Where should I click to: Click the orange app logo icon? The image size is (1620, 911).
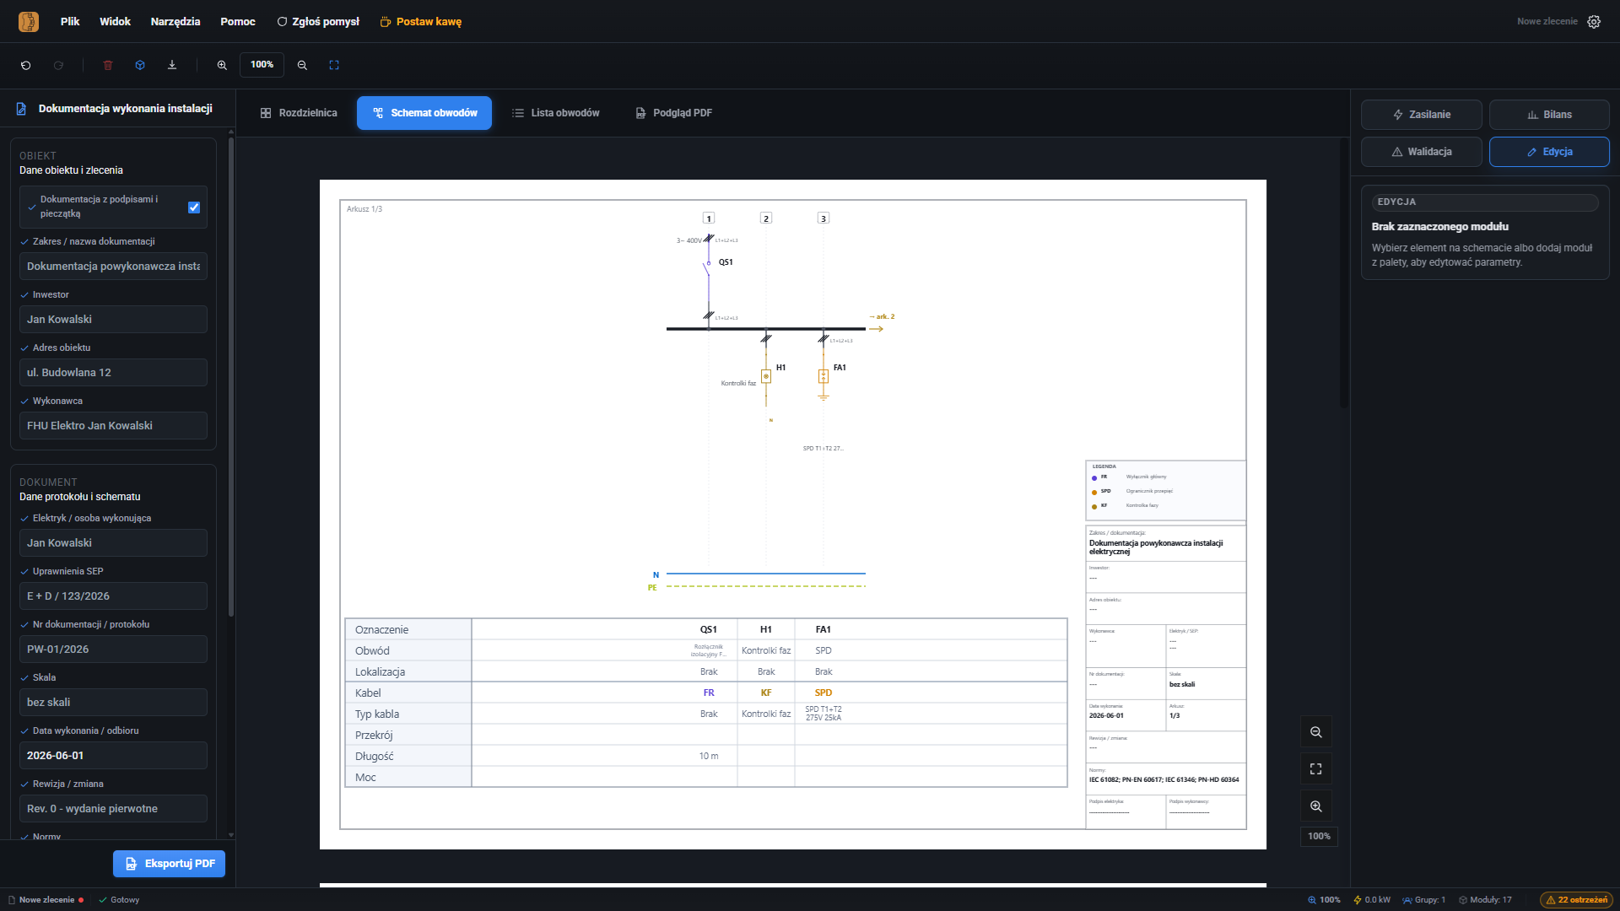29,22
